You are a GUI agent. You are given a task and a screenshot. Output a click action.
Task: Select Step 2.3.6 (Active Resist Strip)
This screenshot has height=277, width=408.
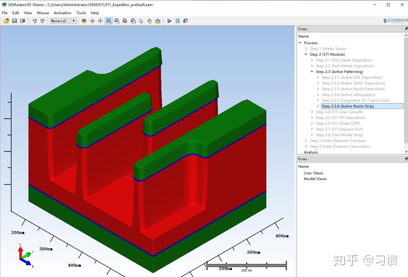click(x=348, y=106)
